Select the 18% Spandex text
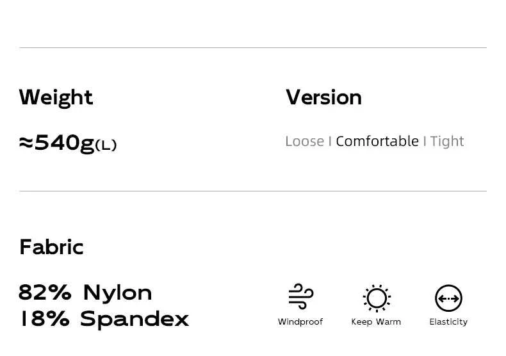 click(104, 319)
